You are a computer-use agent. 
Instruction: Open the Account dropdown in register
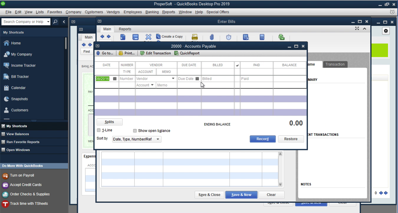coord(152,85)
